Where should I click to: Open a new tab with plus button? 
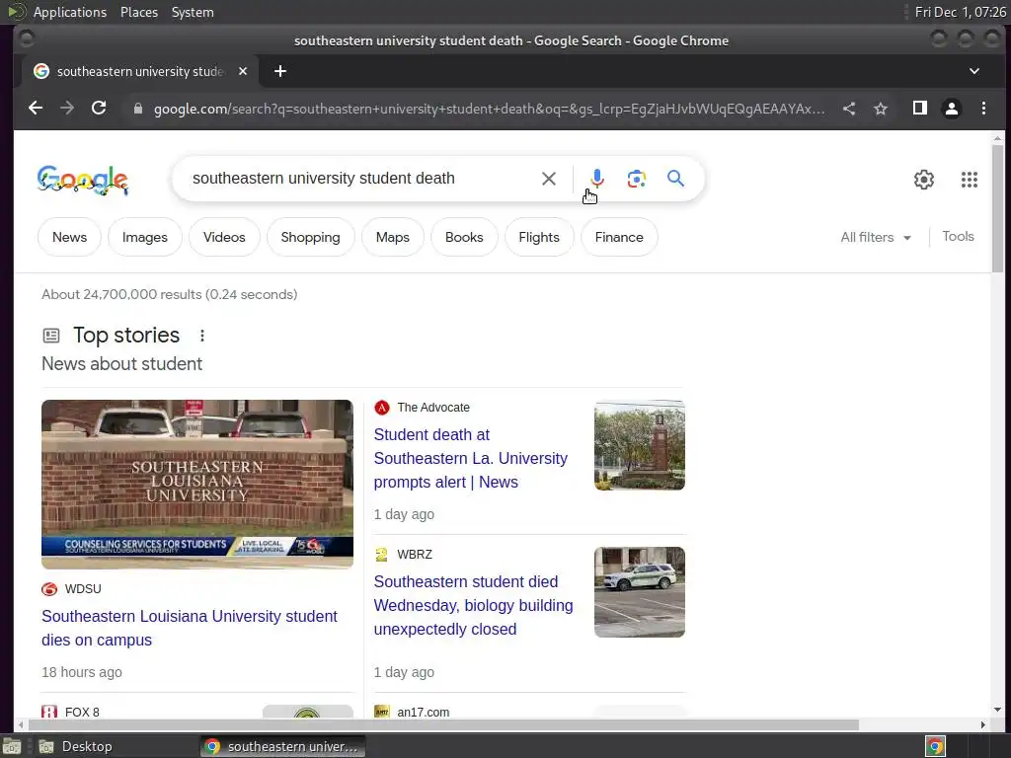coord(279,71)
